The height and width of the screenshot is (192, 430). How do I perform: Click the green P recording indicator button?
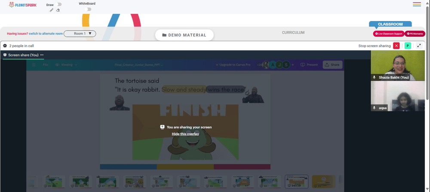point(408,46)
